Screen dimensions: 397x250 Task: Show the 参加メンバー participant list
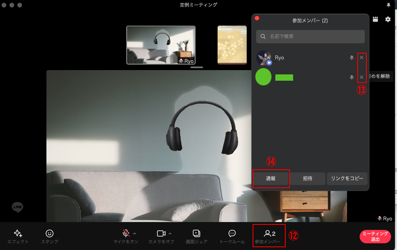click(269, 235)
